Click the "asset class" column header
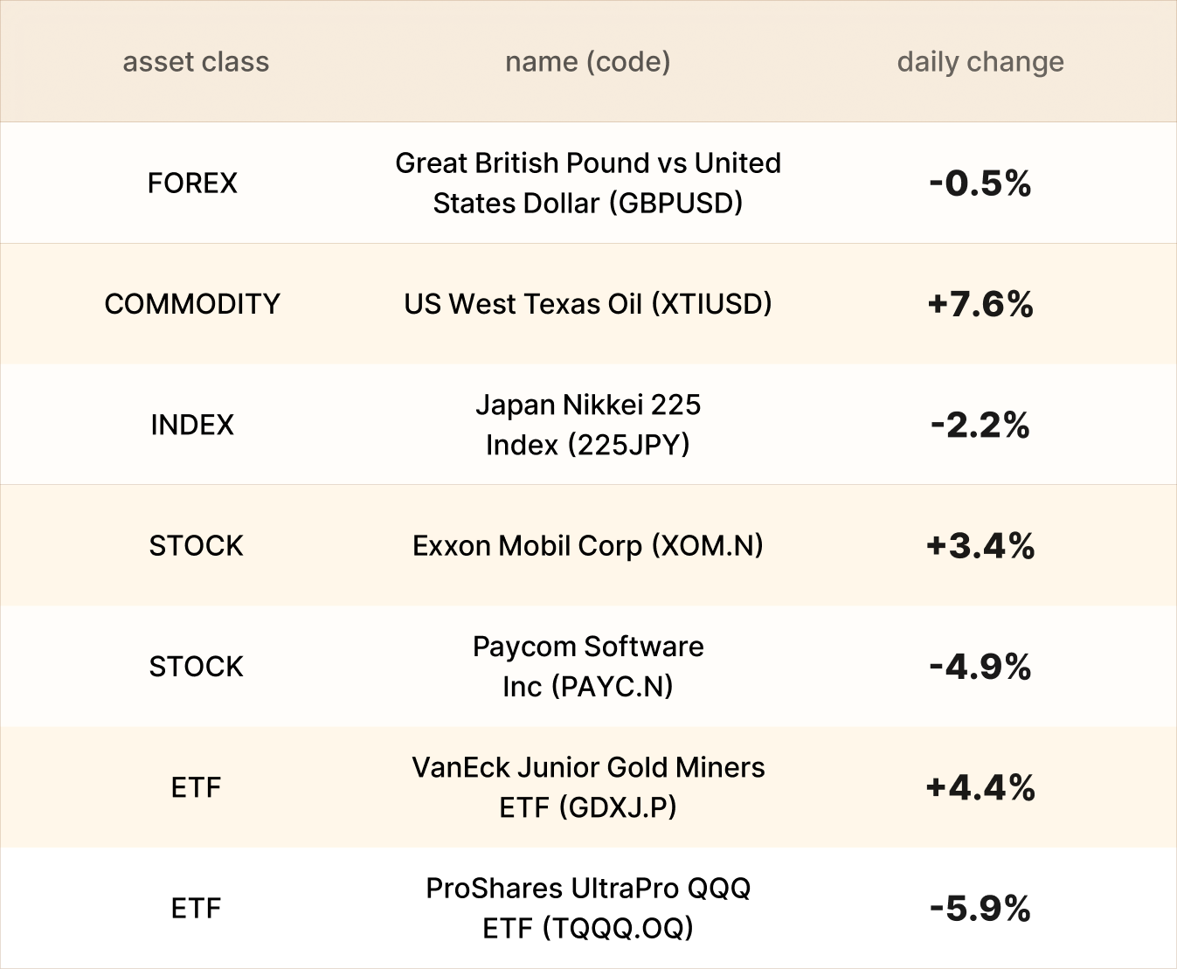The width and height of the screenshot is (1177, 969). tap(196, 62)
